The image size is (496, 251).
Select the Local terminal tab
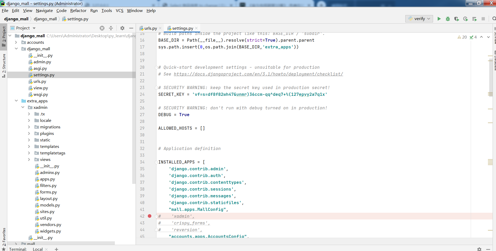click(x=38, y=249)
